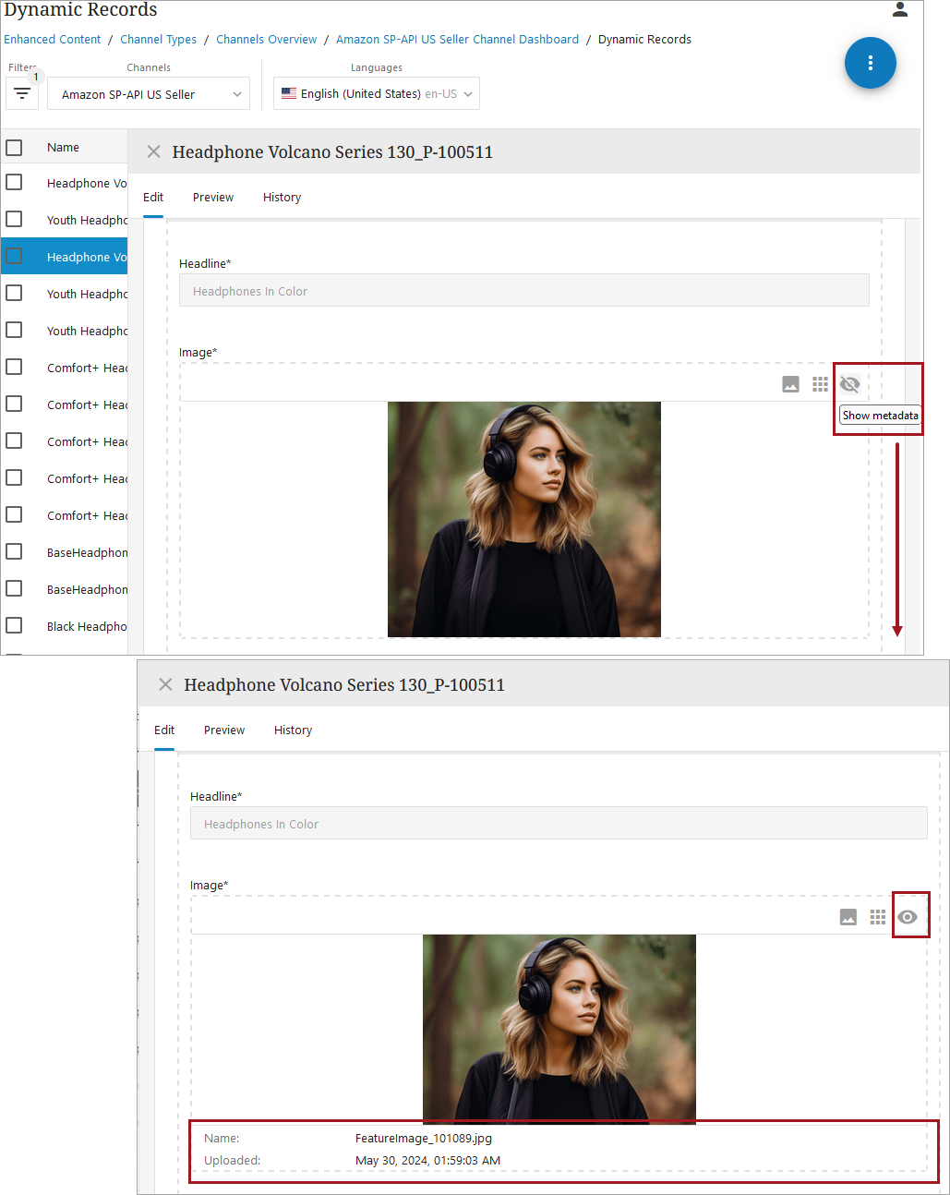The height and width of the screenshot is (1195, 950).
Task: Open the filter panel icon
Action: pos(22,94)
